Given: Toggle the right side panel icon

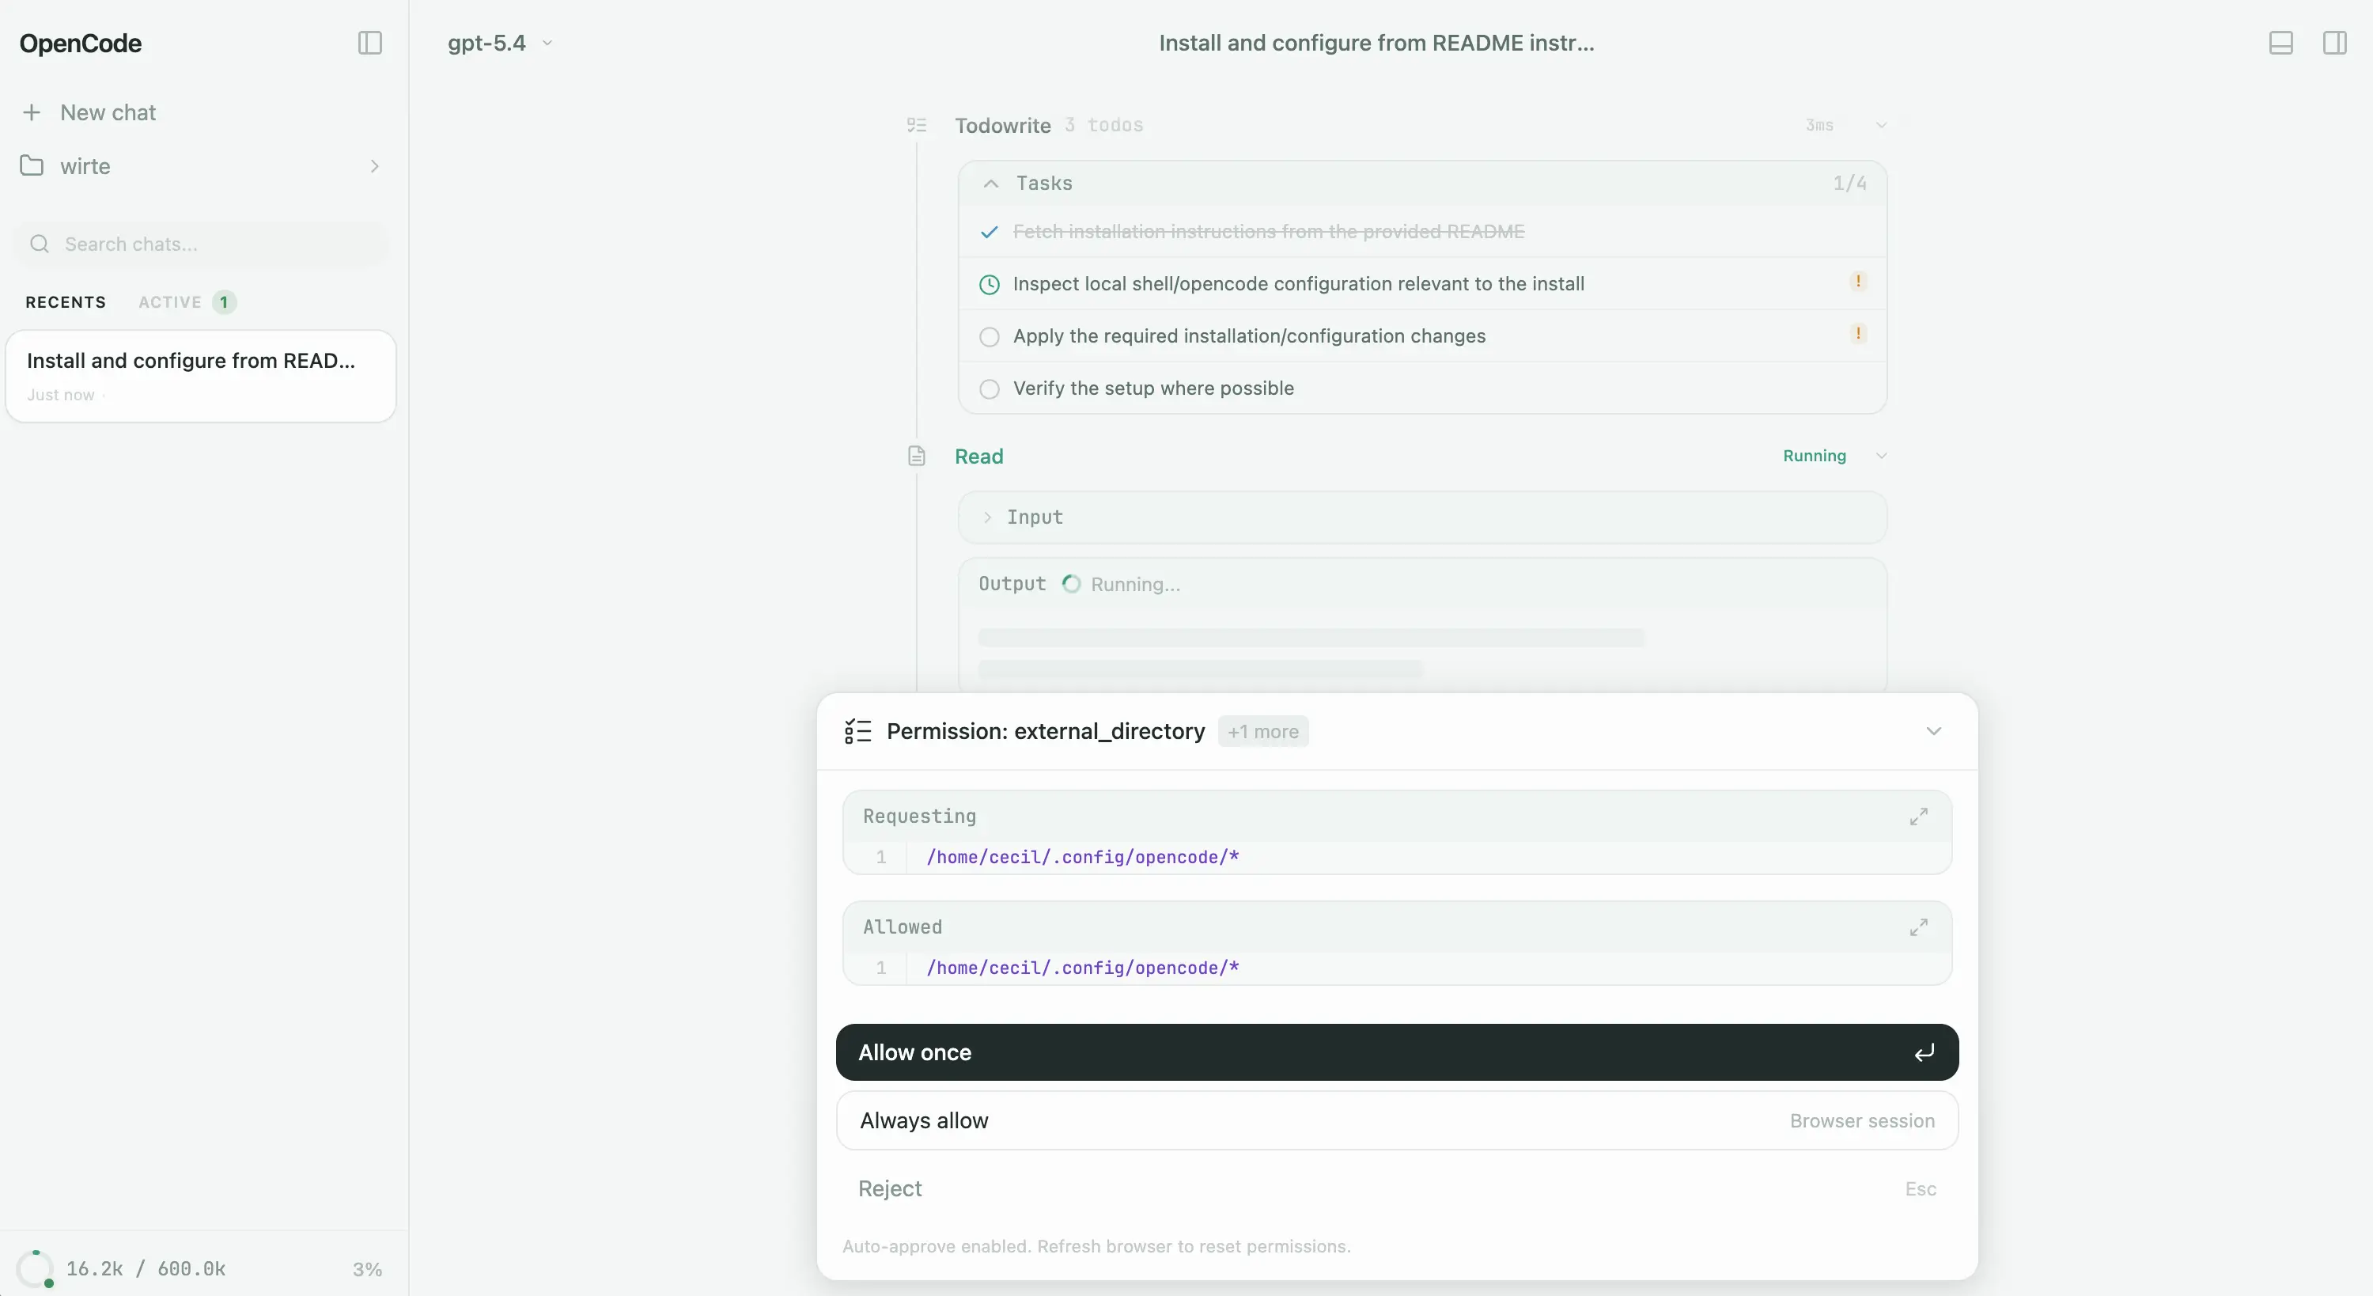Looking at the screenshot, I should [x=2334, y=44].
